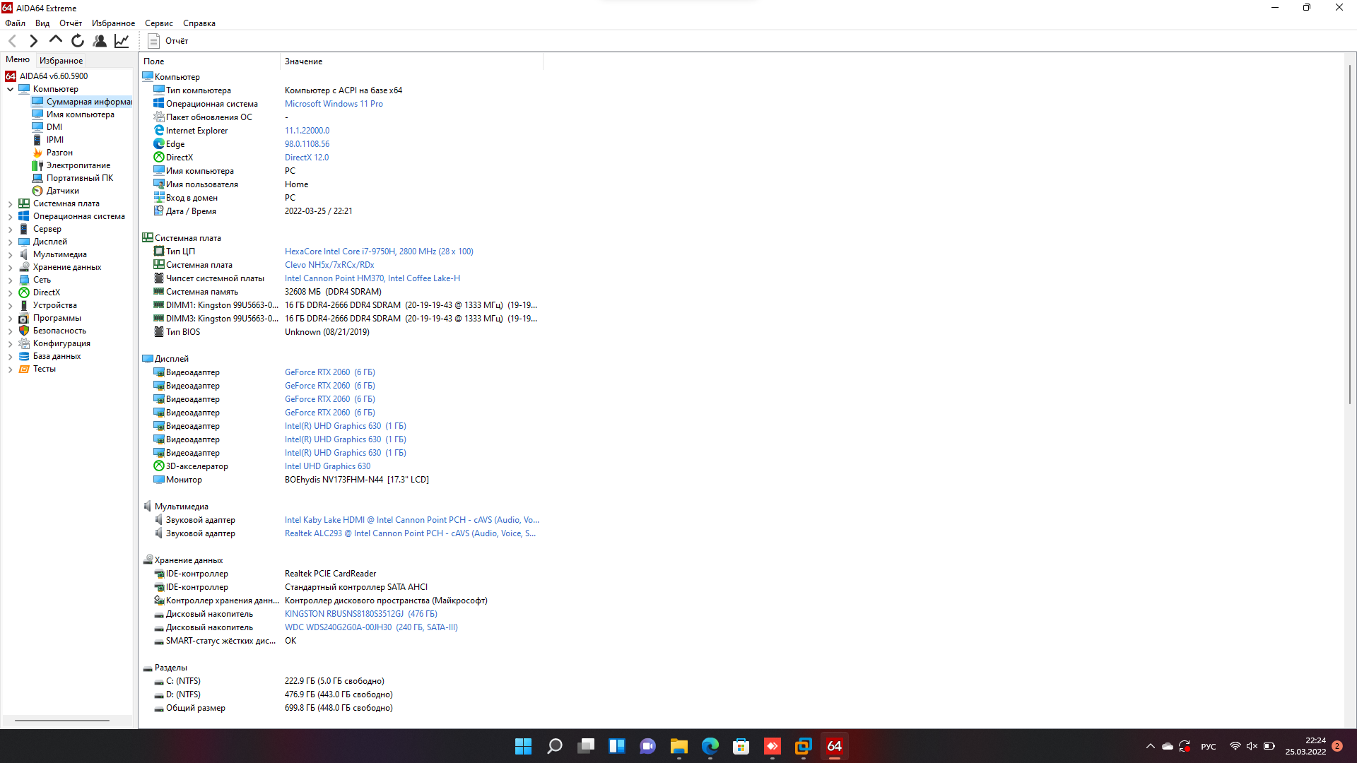1357x763 pixels.
Task: Switch to the Избранное sidebar tab
Action: coord(61,61)
